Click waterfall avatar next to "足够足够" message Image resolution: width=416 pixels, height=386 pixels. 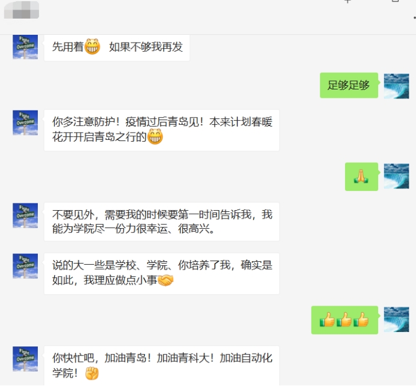[396, 86]
